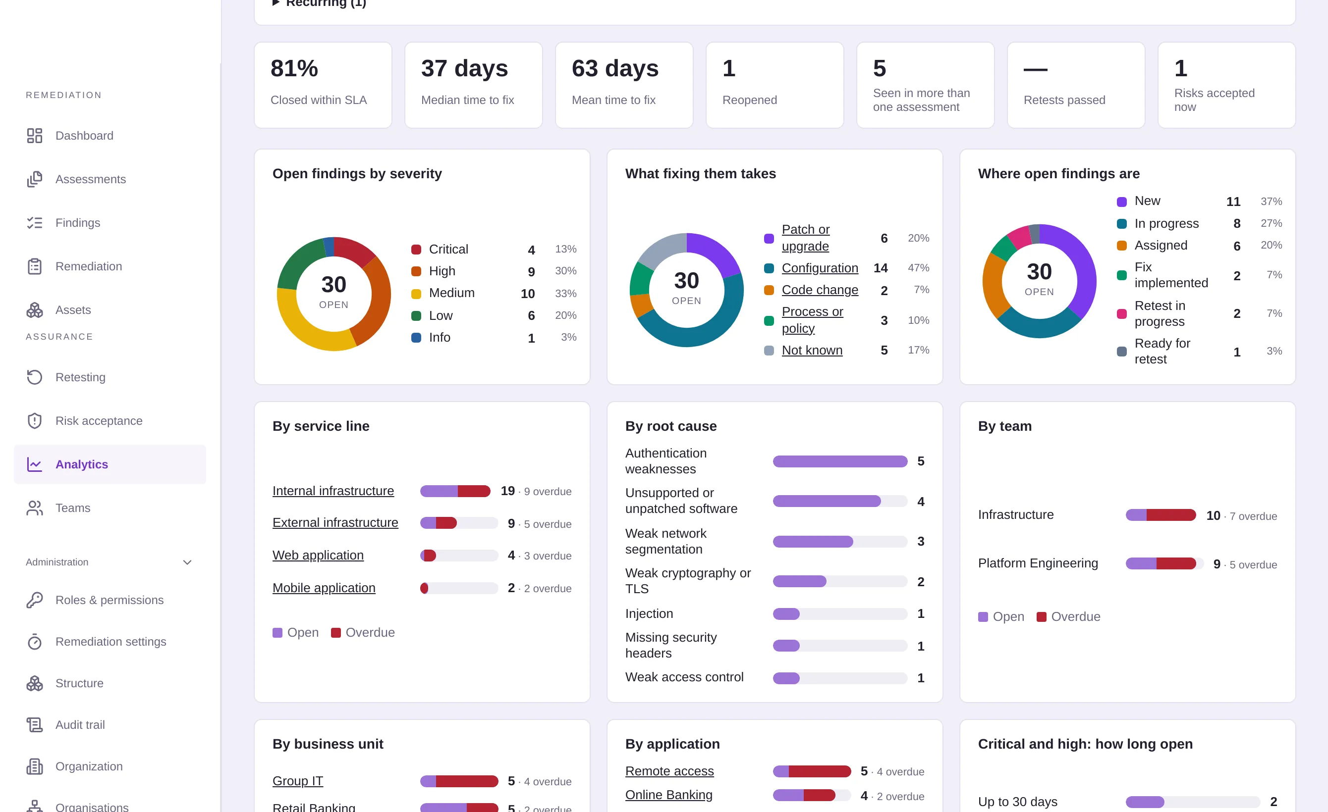Open the Patch or upgrade link
This screenshot has height=812, width=1328.
pyautogui.click(x=806, y=238)
